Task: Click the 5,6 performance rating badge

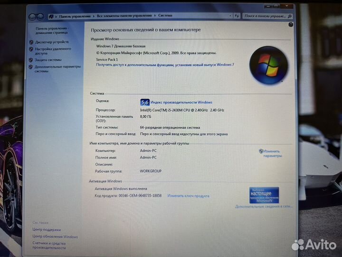Action: tap(145, 102)
